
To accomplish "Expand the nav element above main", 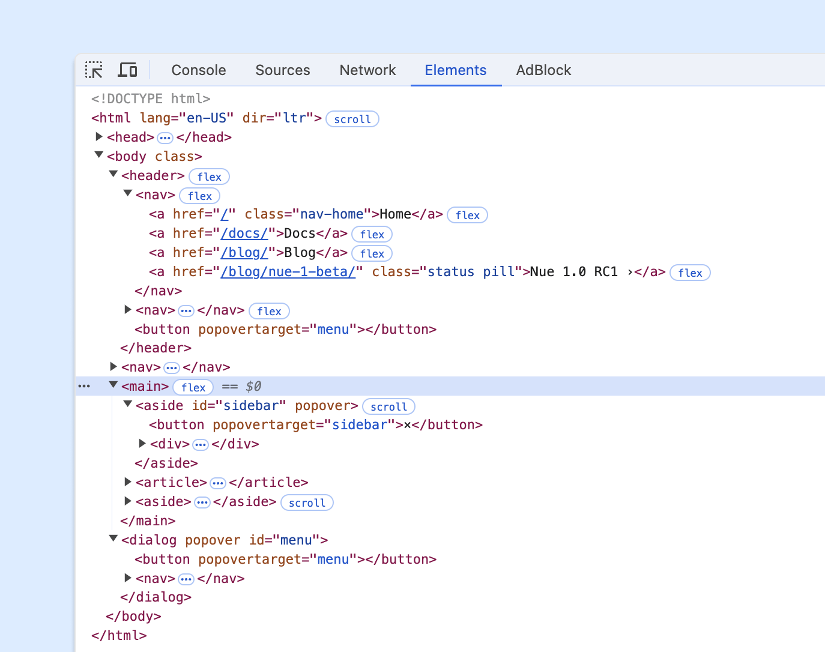I will (x=113, y=366).
